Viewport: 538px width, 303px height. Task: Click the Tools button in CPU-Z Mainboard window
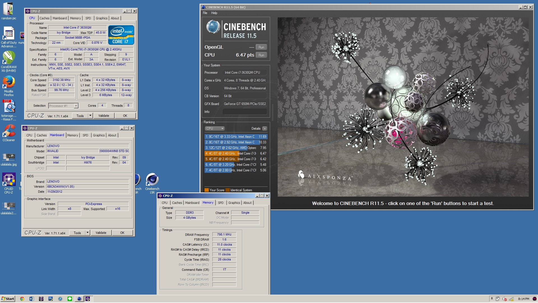[77, 233]
